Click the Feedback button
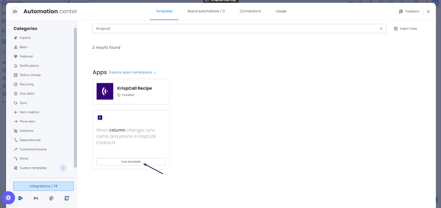Viewport: 441px width, 208px height. 409,12
